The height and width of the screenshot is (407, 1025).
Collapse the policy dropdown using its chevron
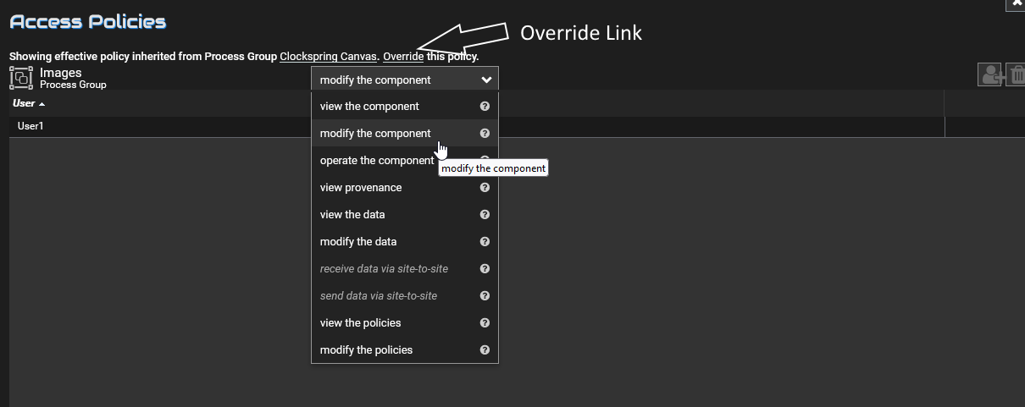click(x=485, y=80)
